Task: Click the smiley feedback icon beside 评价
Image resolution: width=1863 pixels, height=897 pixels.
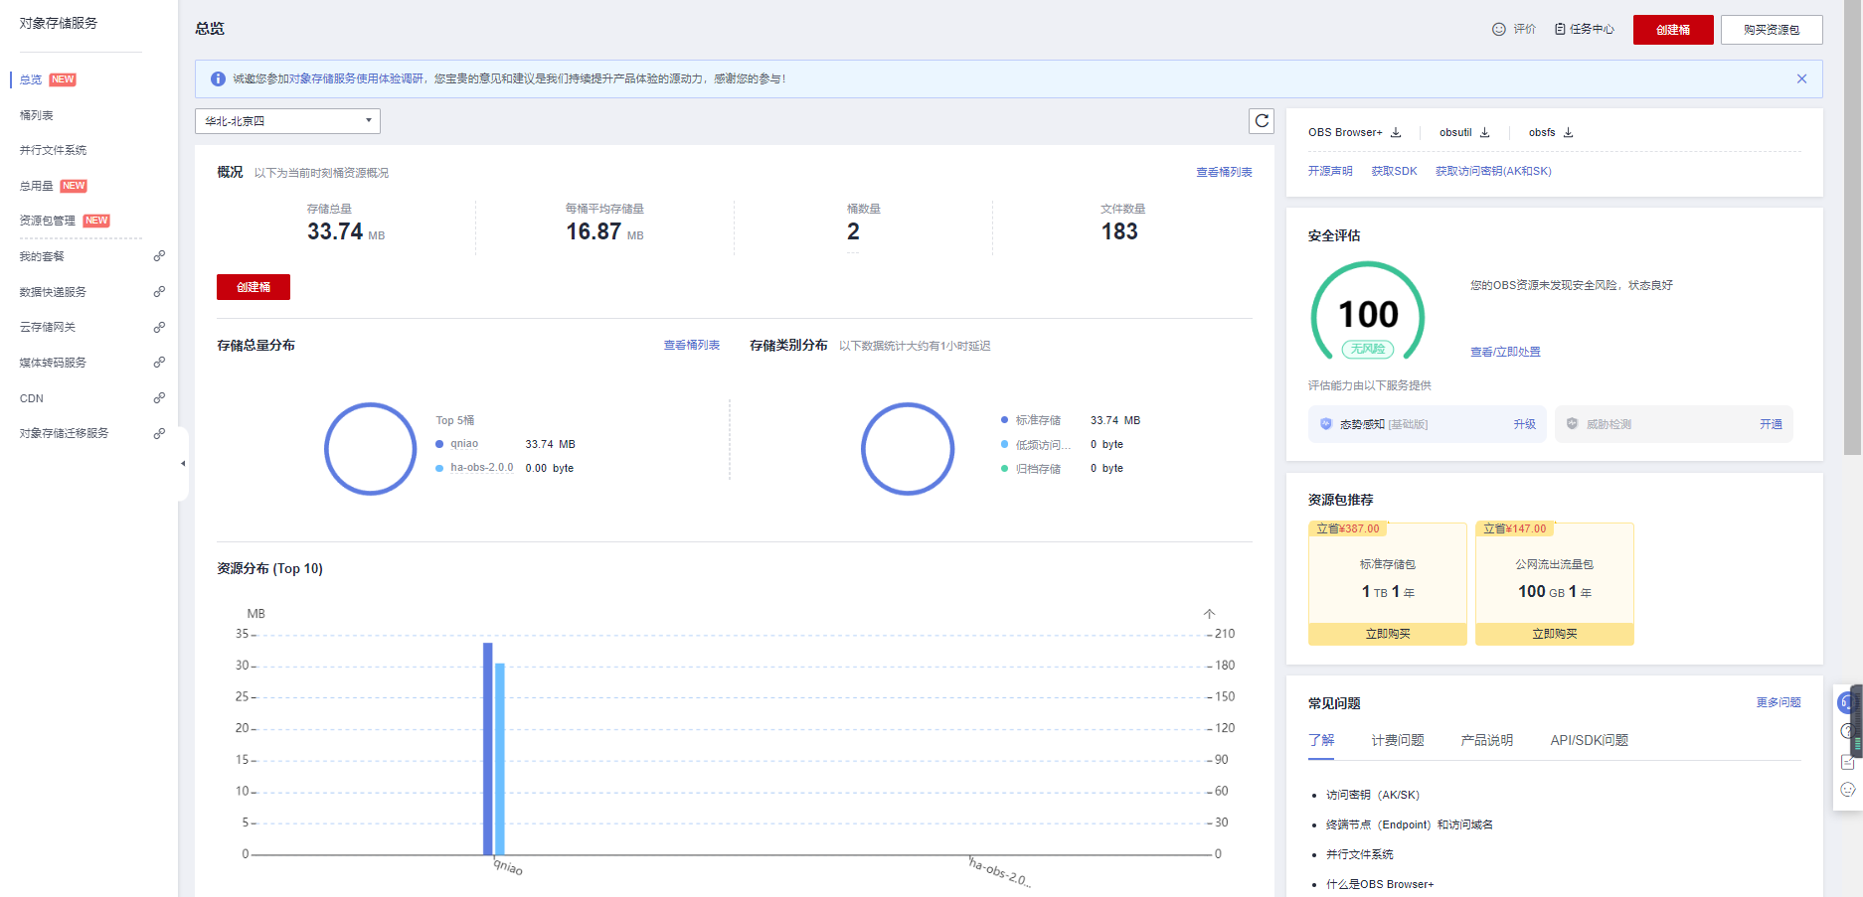Action: (x=1499, y=30)
